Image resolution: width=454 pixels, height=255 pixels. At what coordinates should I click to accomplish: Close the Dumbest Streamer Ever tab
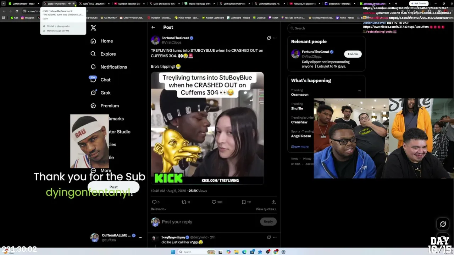pos(144,4)
